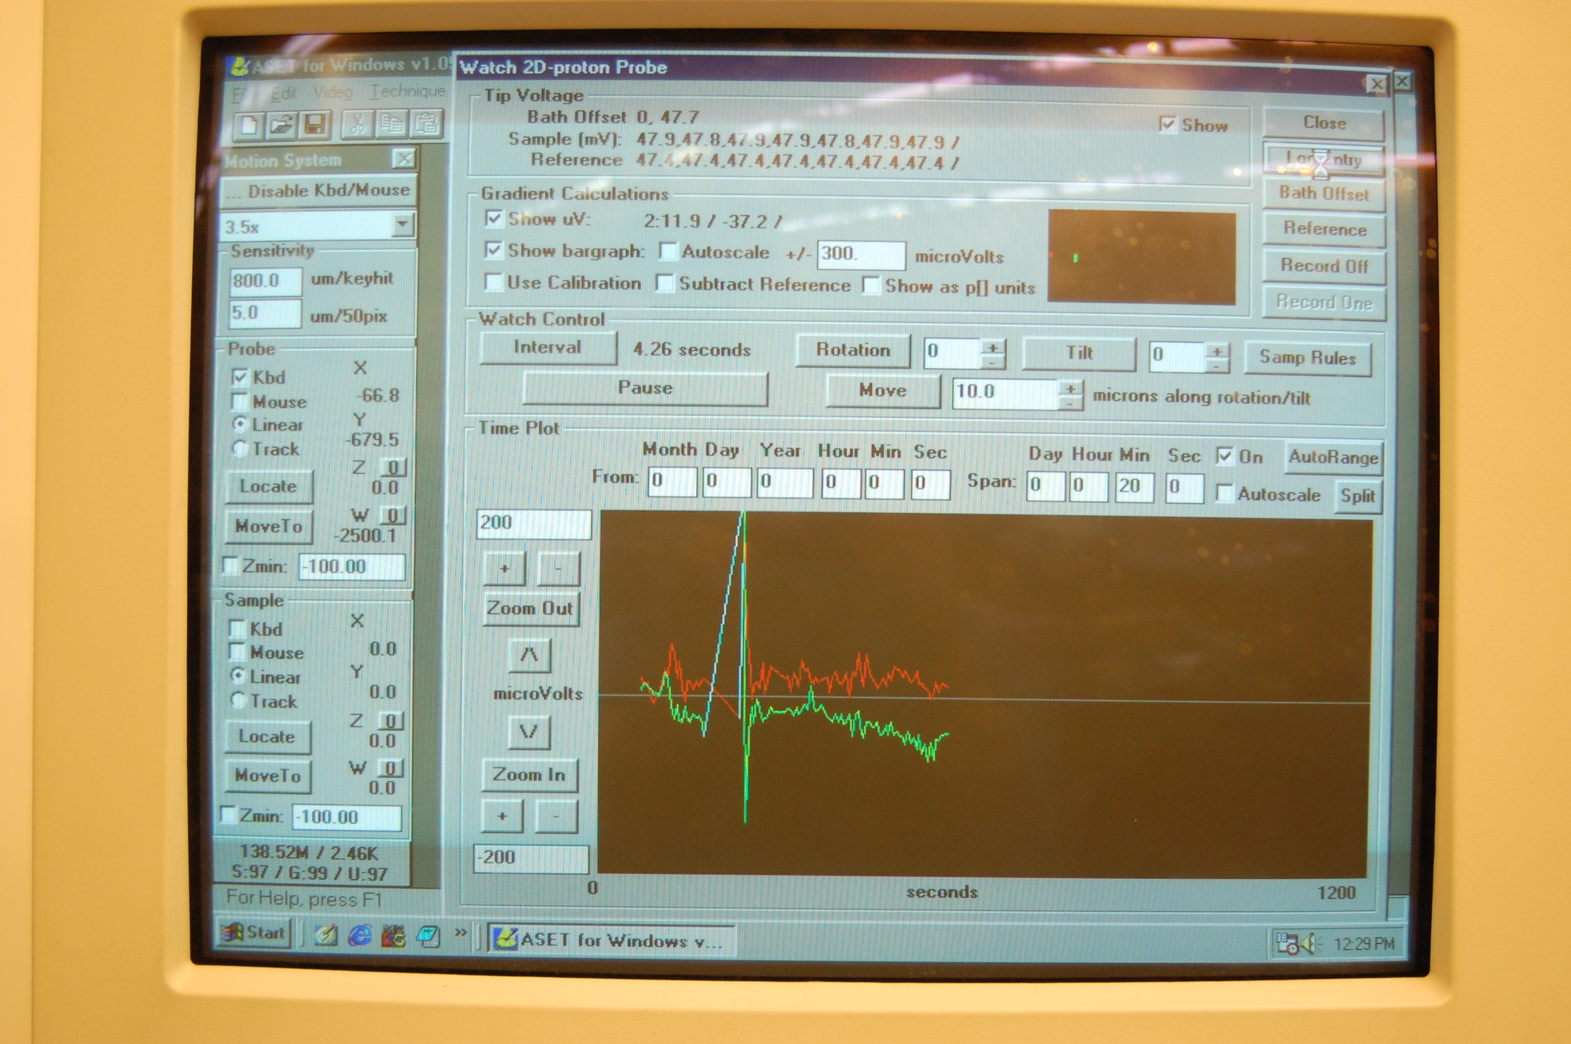The width and height of the screenshot is (1571, 1044).
Task: Enable the Probe Mouse checkbox
Action: click(x=239, y=401)
